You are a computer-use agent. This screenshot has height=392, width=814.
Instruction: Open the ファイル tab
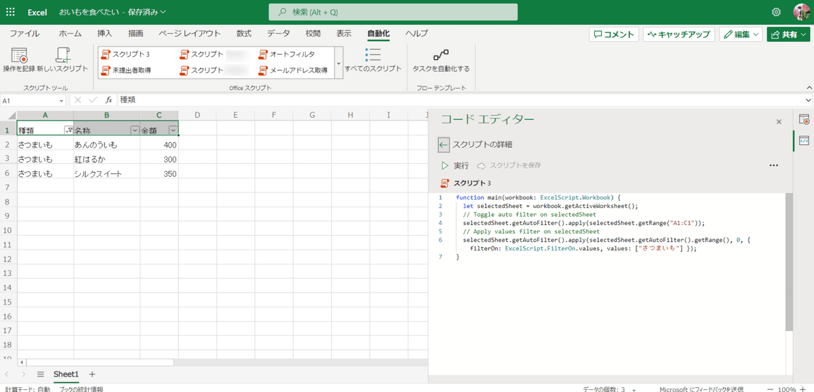coord(24,33)
